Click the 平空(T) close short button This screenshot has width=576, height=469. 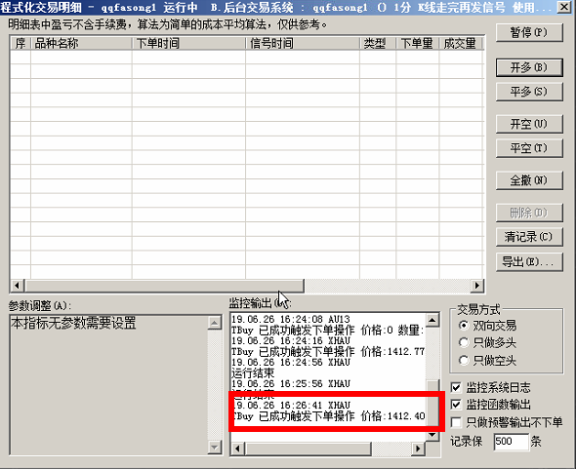pyautogui.click(x=529, y=148)
